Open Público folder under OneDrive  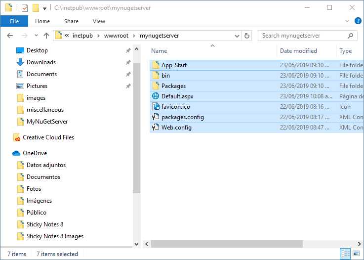(x=36, y=213)
